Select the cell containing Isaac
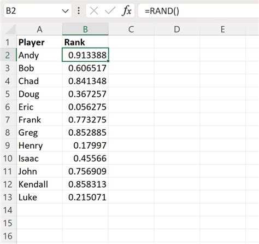259x244 pixels. (39, 159)
